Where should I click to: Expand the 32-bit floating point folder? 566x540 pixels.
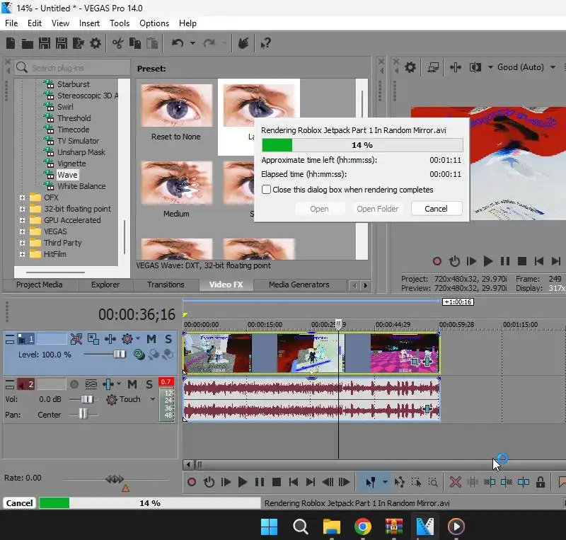(x=22, y=209)
